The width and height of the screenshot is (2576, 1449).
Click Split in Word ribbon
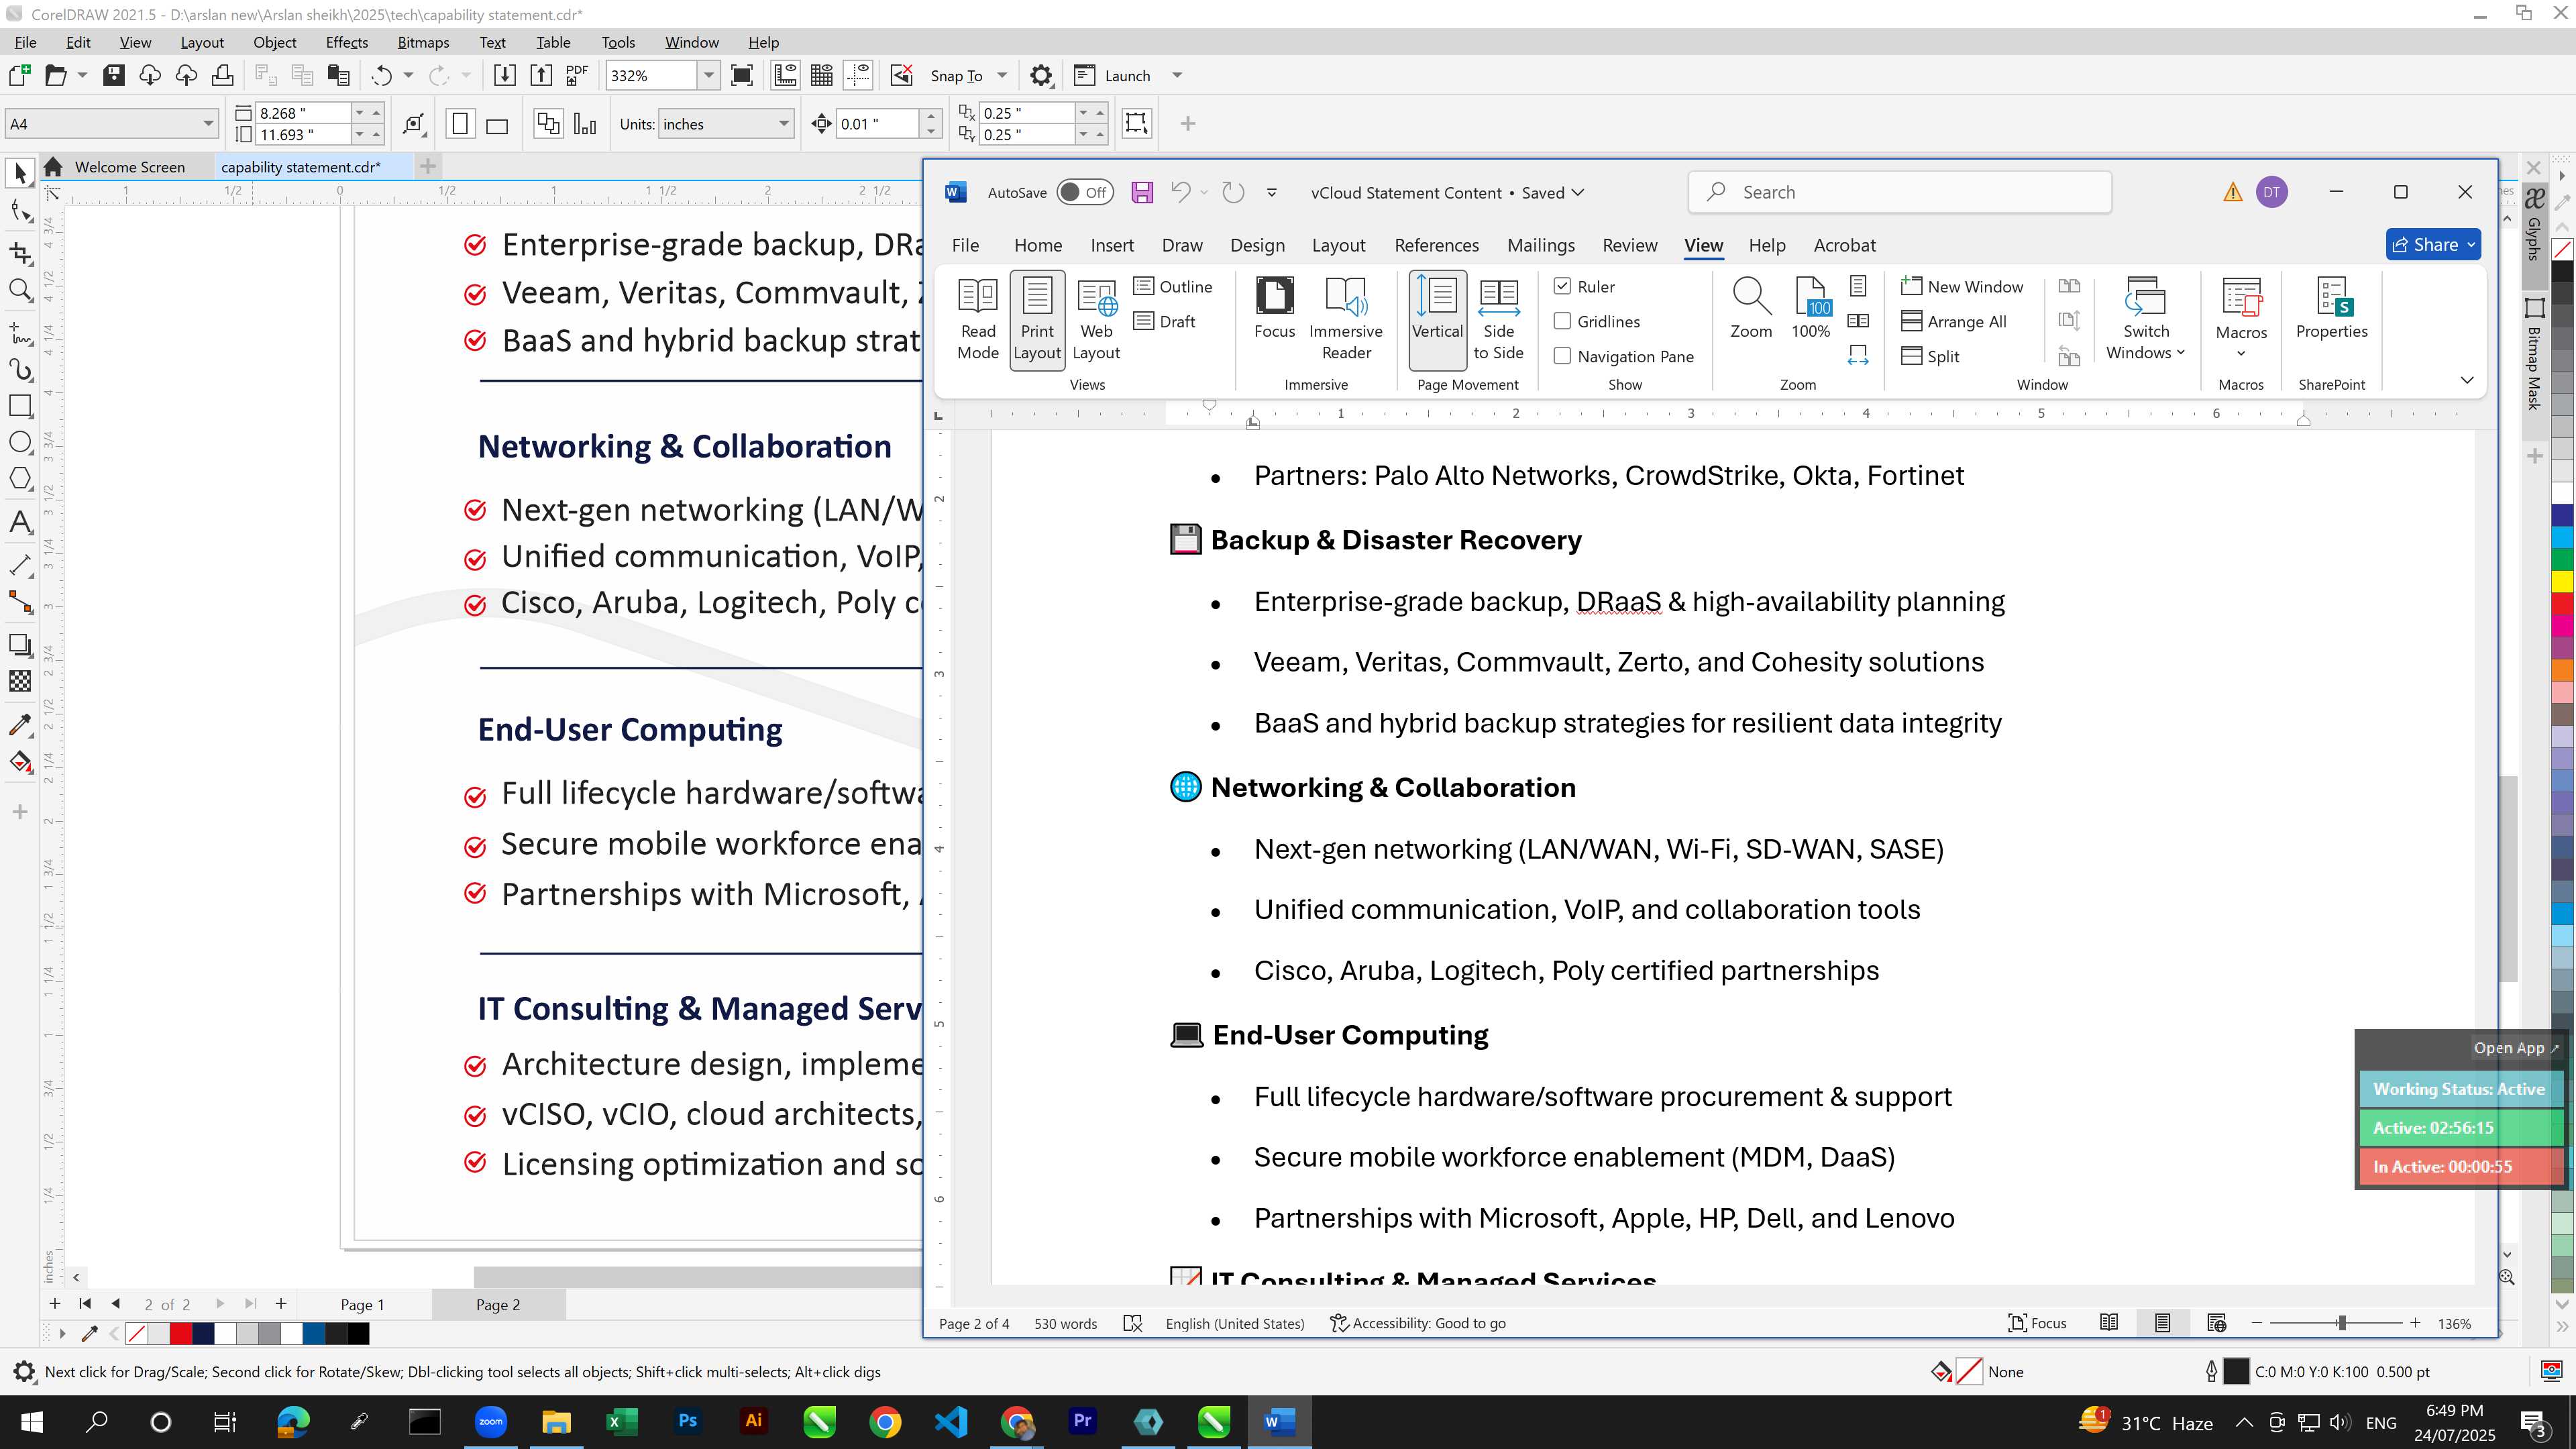1930,356
